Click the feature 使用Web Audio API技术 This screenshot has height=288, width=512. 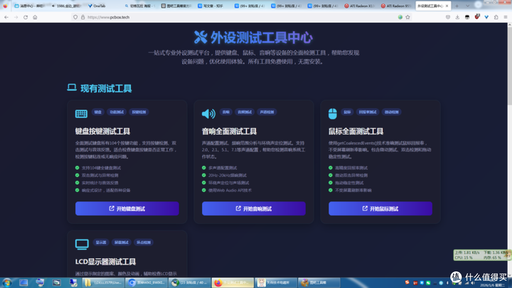click(230, 190)
